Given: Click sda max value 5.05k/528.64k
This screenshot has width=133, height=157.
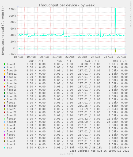Looking at the screenshot, I should click(x=119, y=148).
